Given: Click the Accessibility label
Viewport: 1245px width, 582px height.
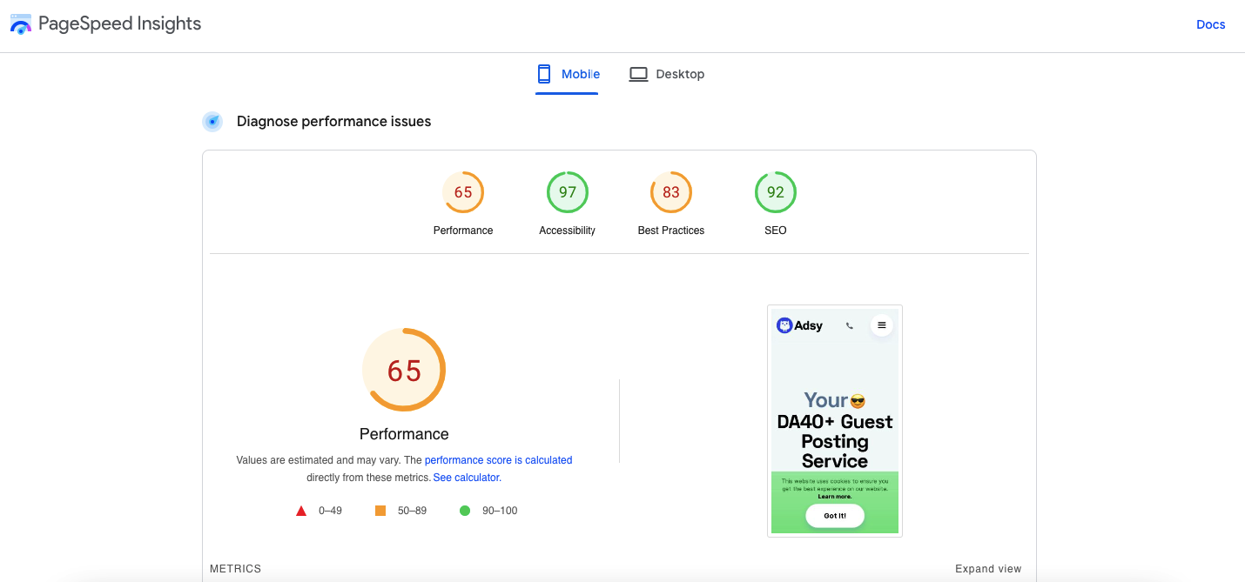Looking at the screenshot, I should 568,231.
